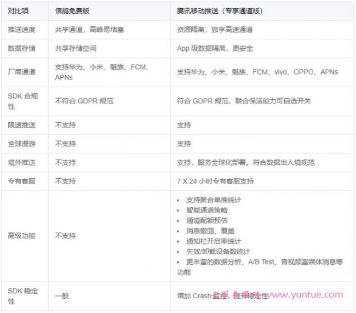Click the App 级数据隔离，更安全 cell
The image size is (356, 313).
(215, 48)
